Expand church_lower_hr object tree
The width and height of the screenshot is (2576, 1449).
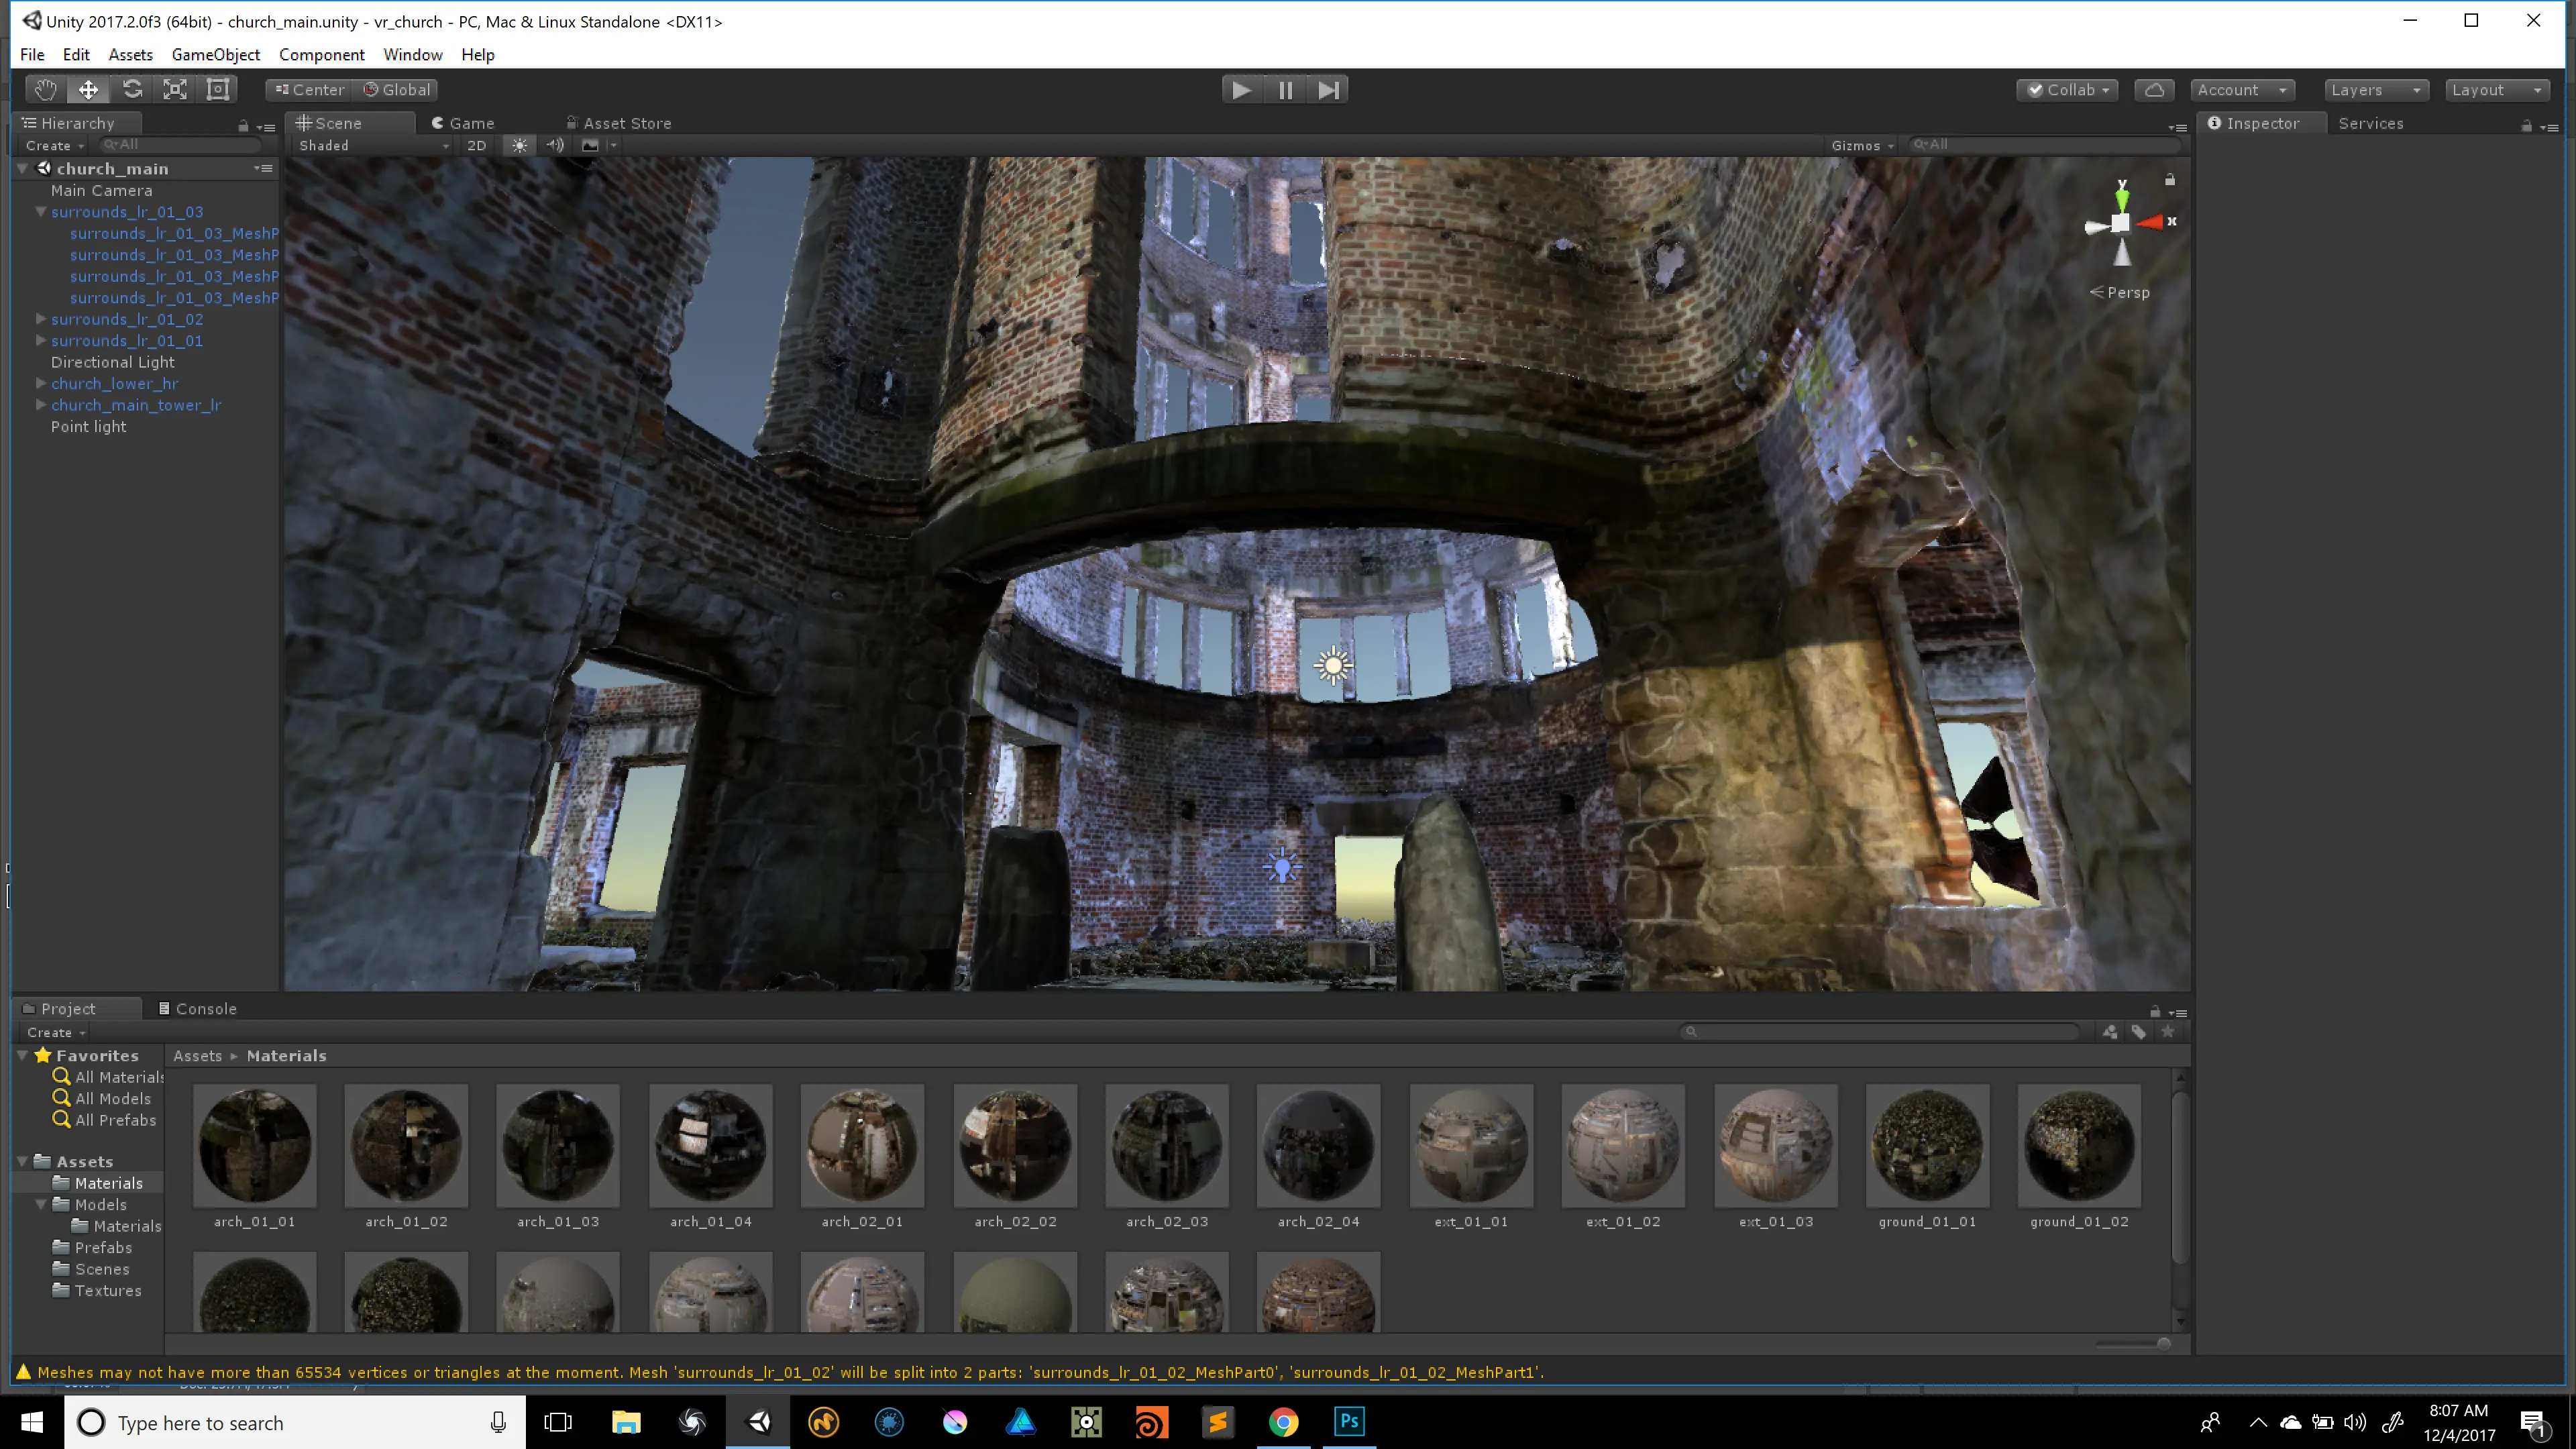[x=41, y=383]
